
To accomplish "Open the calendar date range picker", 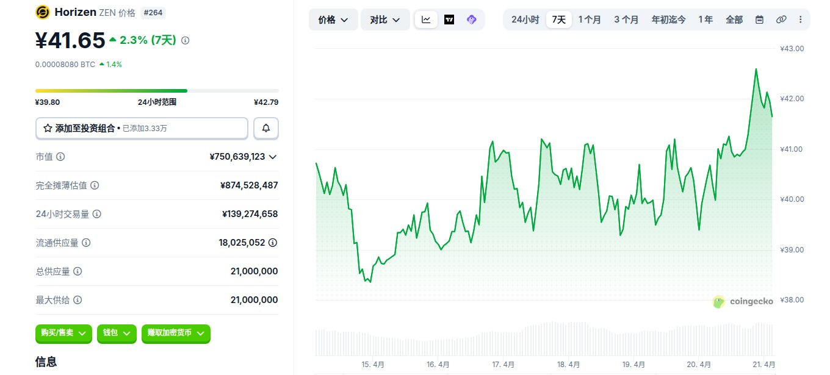I will pyautogui.click(x=759, y=20).
